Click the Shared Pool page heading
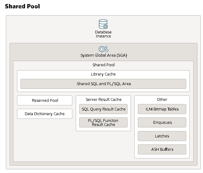 (22, 6)
